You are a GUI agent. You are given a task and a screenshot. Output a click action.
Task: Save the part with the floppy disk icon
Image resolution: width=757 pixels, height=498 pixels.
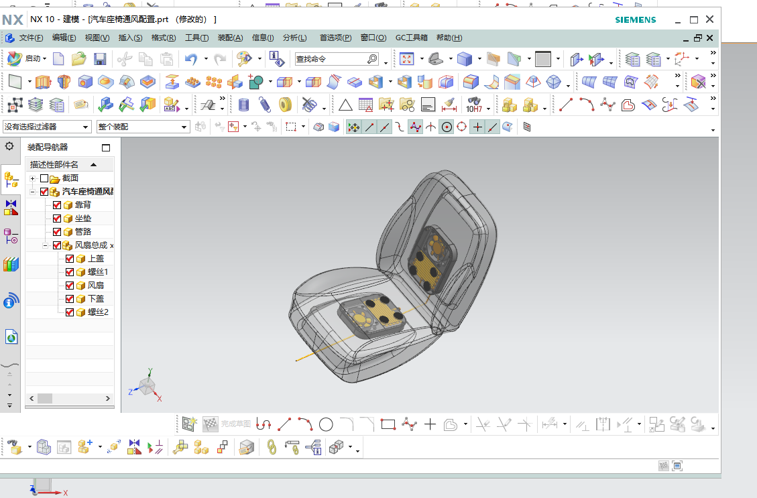100,59
